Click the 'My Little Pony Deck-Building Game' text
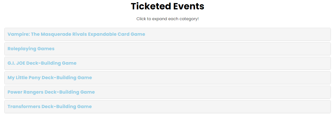 [x=50, y=78]
